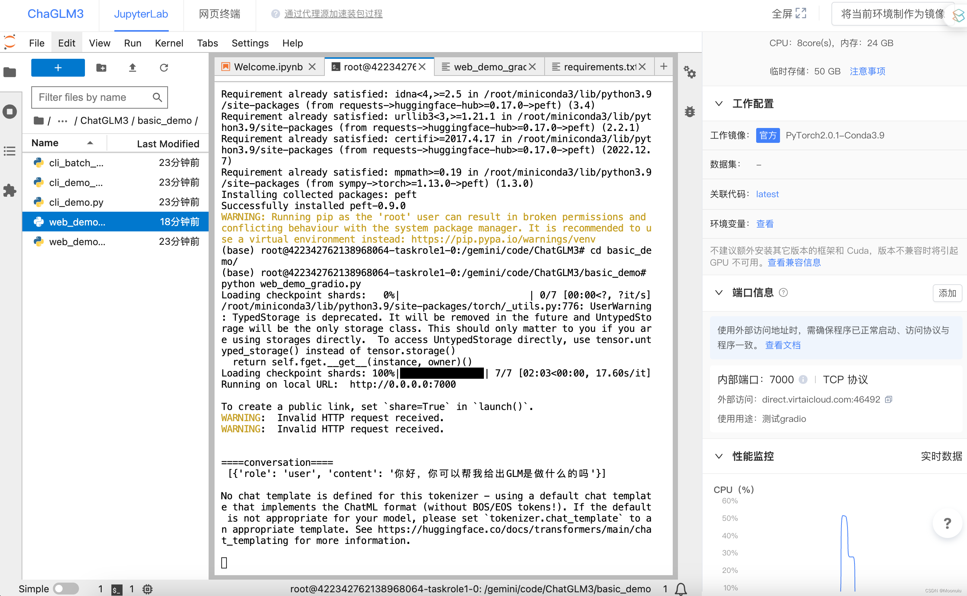Click the Filter files by name field
The image size is (967, 596).
(99, 97)
